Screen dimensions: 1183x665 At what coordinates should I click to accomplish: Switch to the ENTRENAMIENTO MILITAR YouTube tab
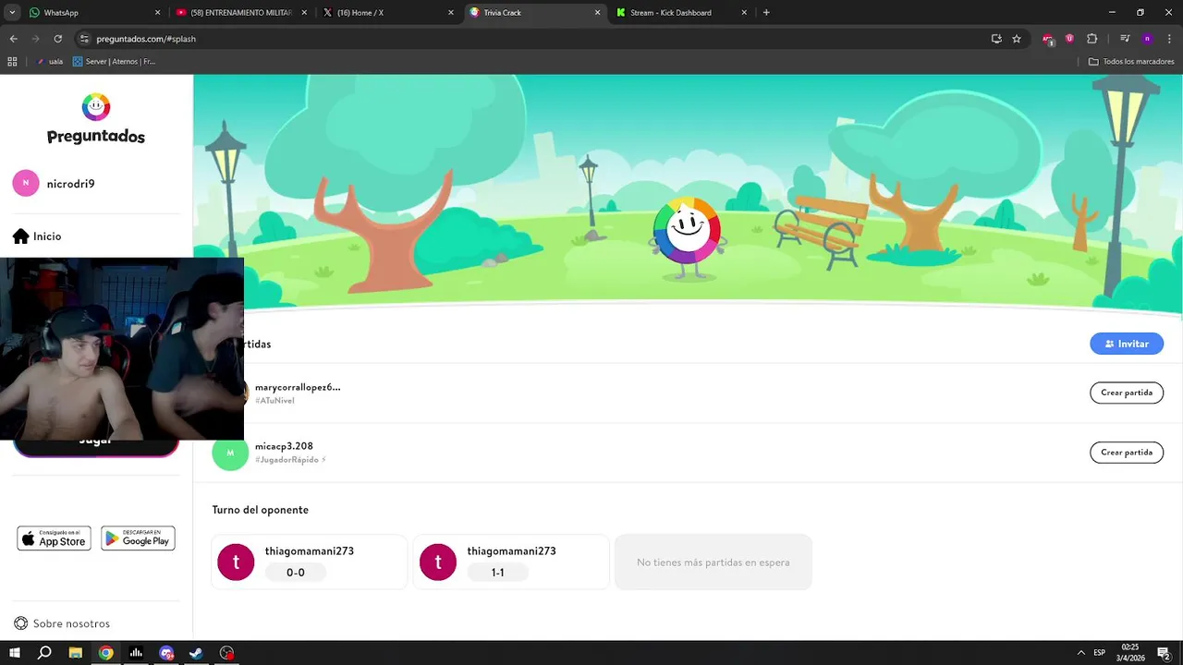pos(242,13)
